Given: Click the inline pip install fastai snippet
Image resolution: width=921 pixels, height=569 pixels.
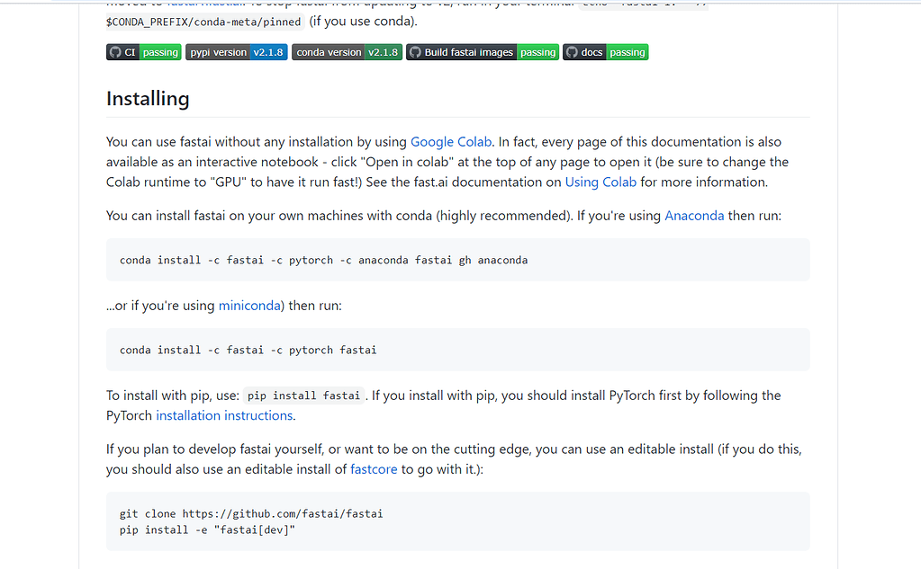Looking at the screenshot, I should click(x=302, y=395).
